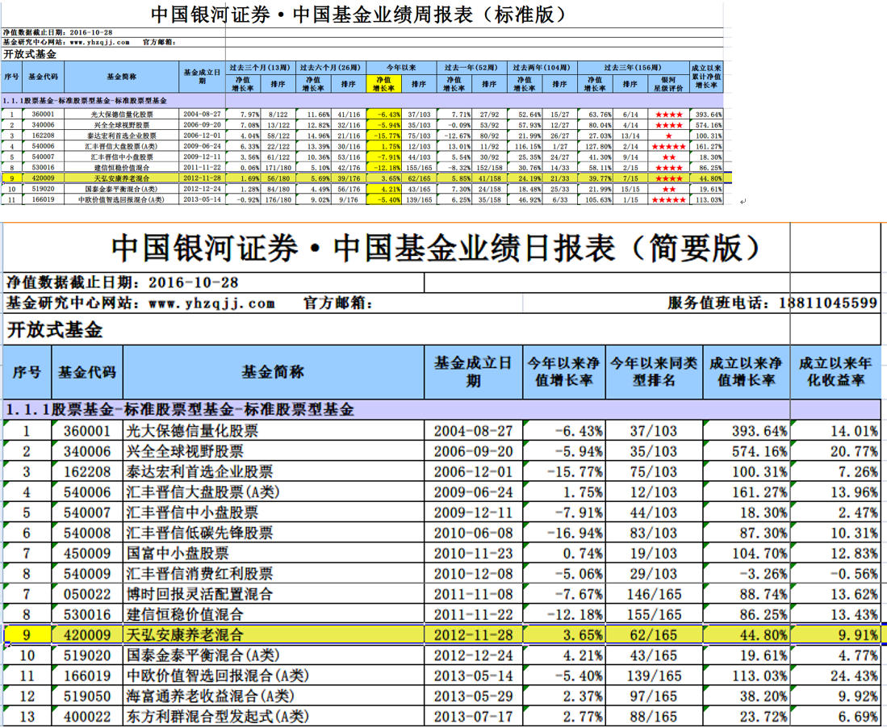This screenshot has height=728, width=887.
Task: Select the star rating of 国泰金泰平衡混合(A类)
Action: [x=668, y=189]
